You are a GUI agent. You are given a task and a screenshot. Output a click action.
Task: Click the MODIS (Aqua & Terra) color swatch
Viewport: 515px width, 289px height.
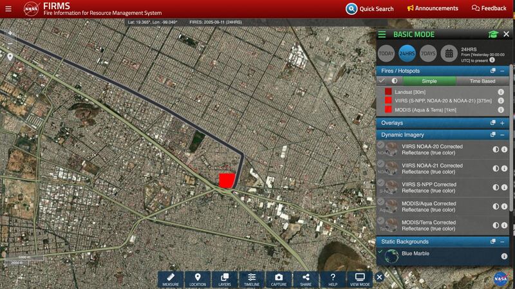point(388,109)
